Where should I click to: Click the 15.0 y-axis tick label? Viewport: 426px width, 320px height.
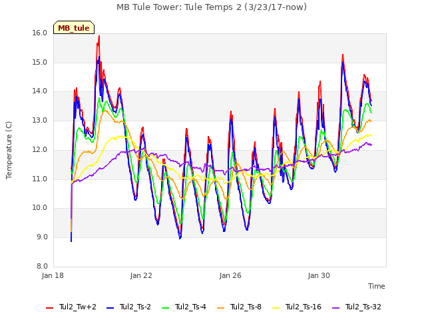click(40, 62)
